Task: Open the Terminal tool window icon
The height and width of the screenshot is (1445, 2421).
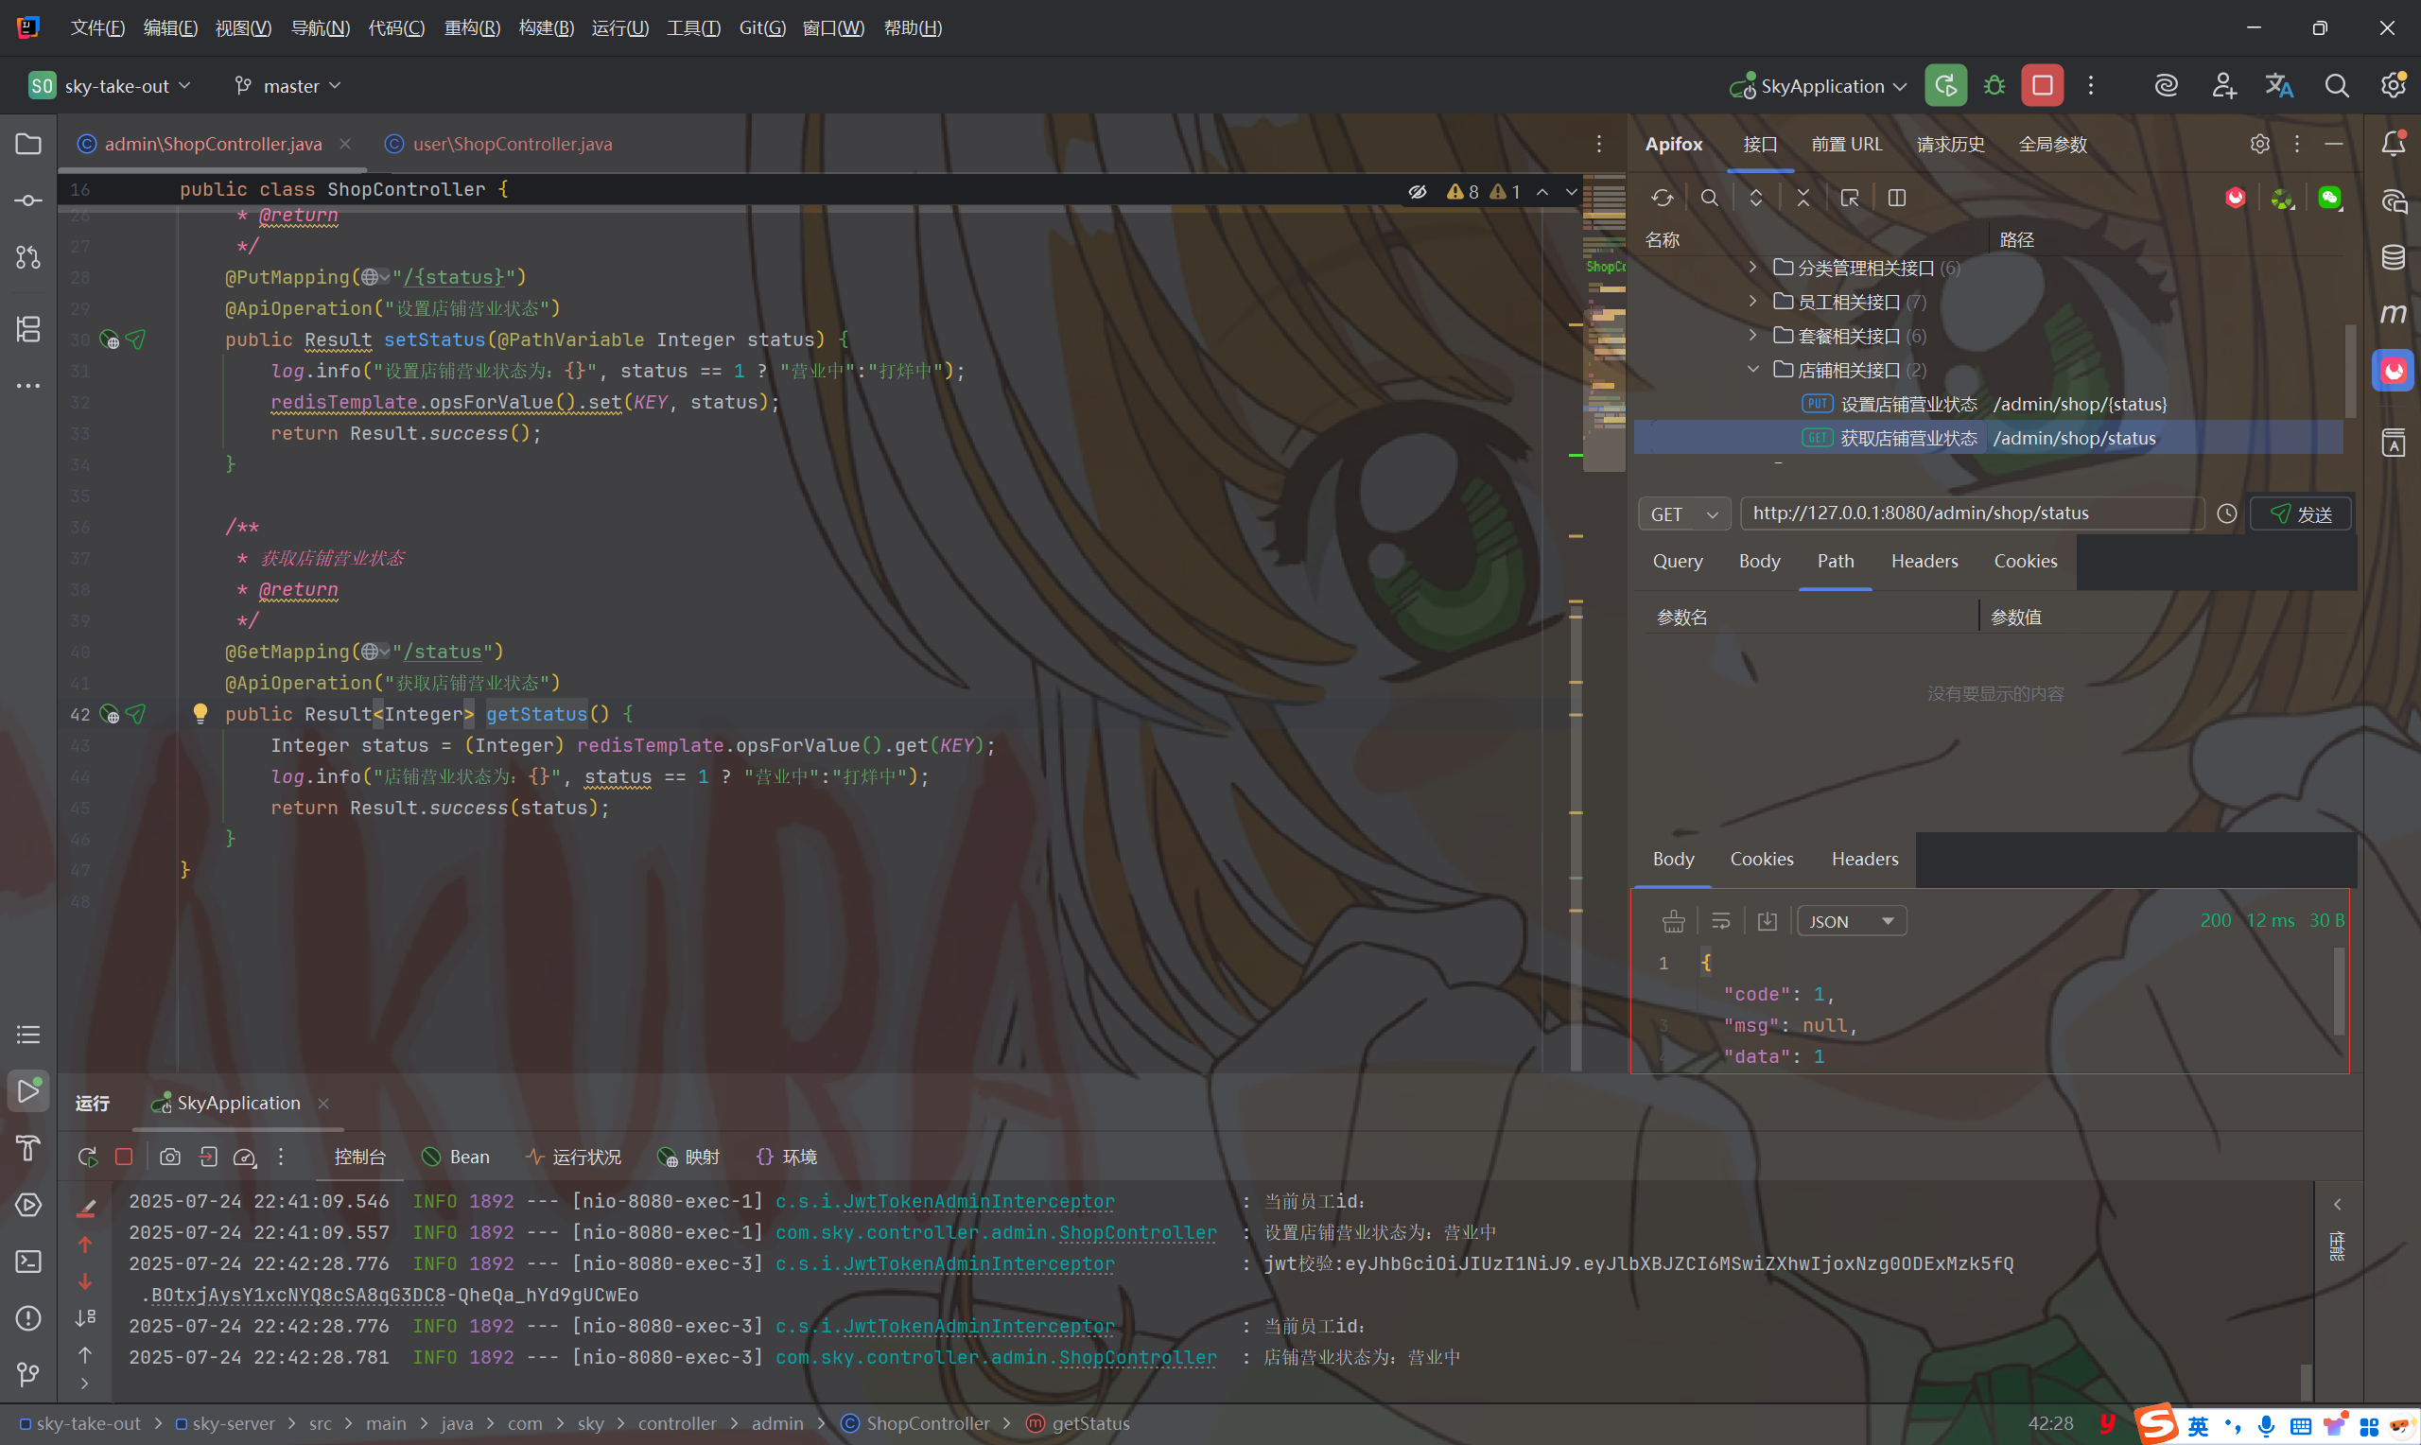Action: (x=28, y=1261)
